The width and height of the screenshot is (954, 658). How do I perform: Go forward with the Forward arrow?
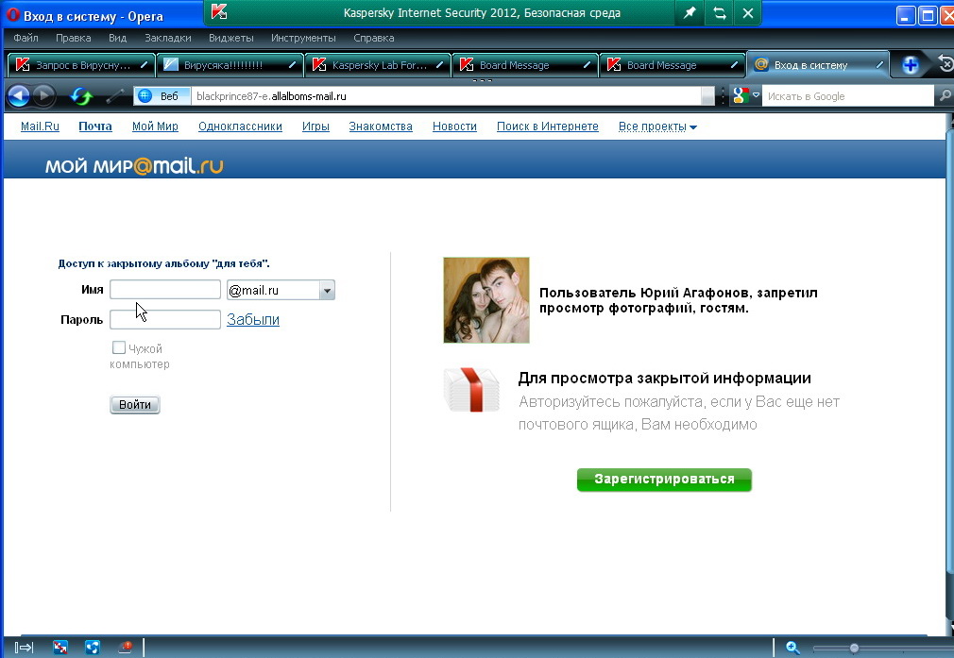coord(43,95)
